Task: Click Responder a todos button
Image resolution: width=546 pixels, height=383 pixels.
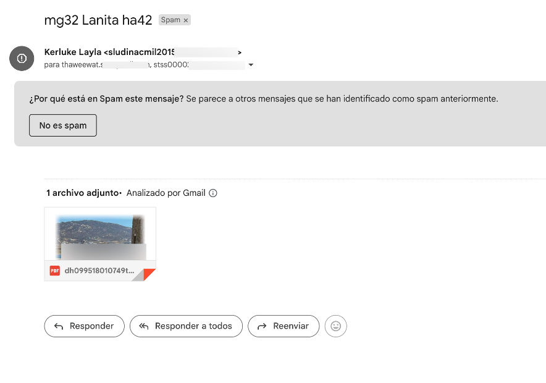Action: [x=186, y=326]
